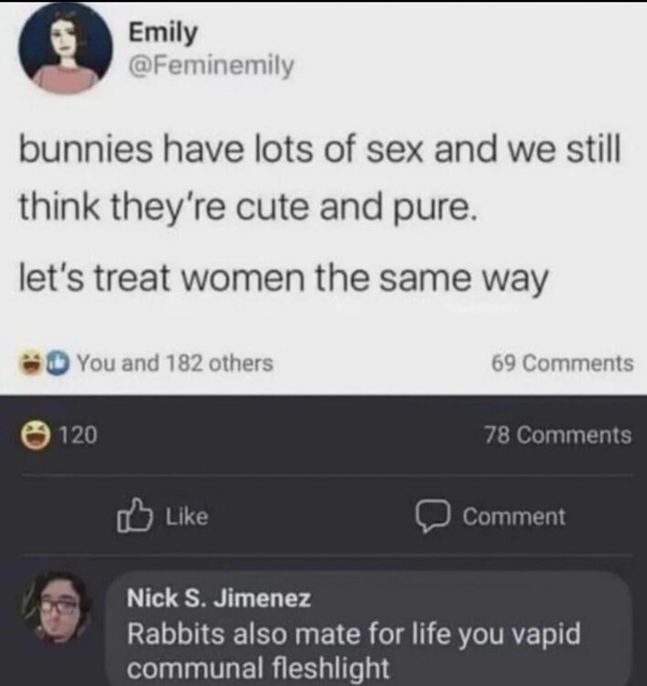Open the 78 Comments link
647x686 pixels.
tap(557, 435)
